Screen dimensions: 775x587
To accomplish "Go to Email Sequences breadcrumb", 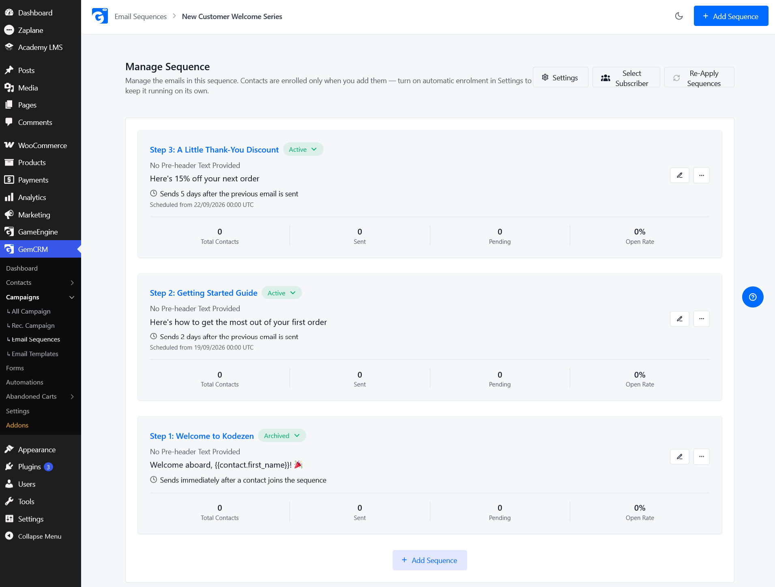I will pos(140,16).
